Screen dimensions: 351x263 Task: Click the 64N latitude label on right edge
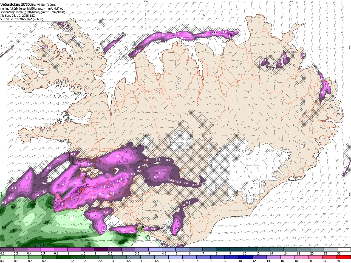350,193
